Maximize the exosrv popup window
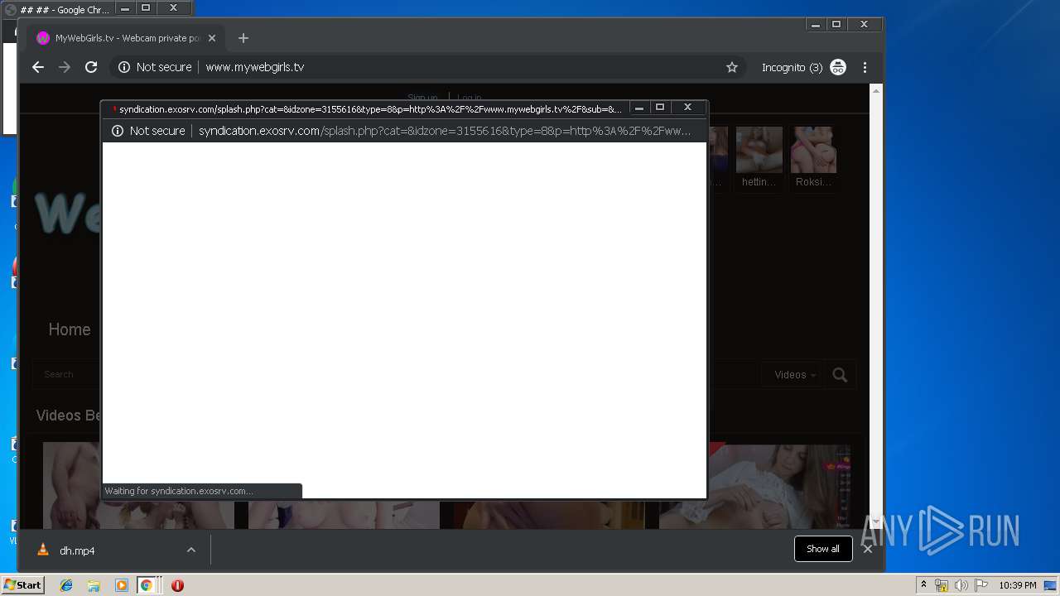 [660, 108]
